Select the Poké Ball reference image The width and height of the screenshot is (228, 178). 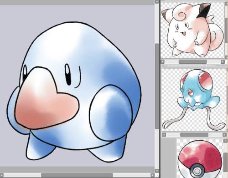click(200, 158)
